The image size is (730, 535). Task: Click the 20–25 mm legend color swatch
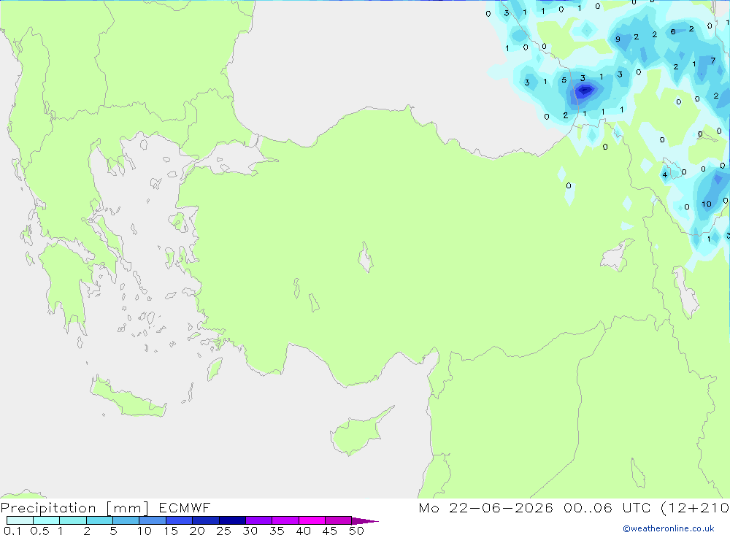(x=206, y=520)
